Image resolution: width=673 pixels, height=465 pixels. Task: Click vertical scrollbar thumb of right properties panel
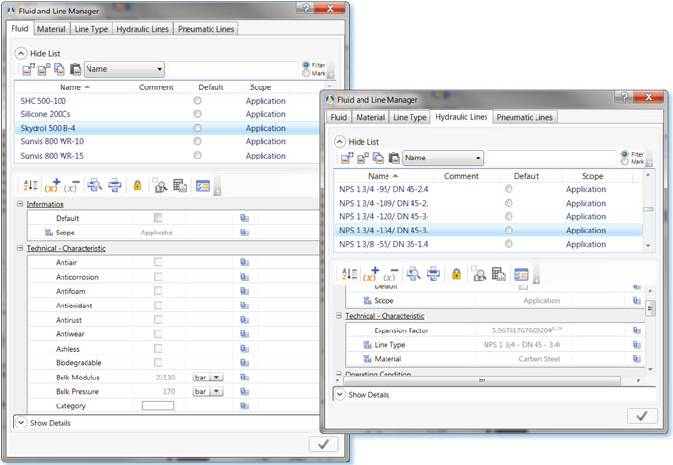[650, 307]
